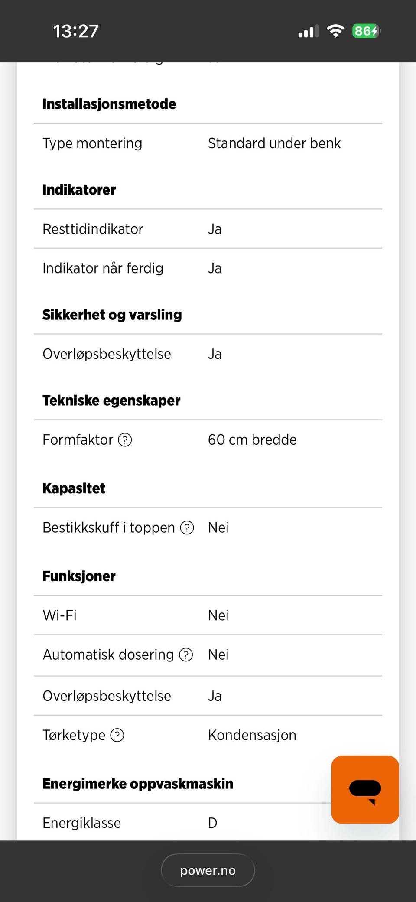Tap the power.no address pill
This screenshot has height=902, width=416.
coord(208,870)
